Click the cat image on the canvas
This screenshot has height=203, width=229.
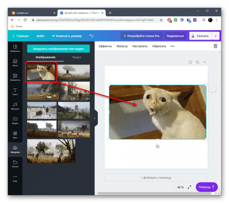pos(158,112)
